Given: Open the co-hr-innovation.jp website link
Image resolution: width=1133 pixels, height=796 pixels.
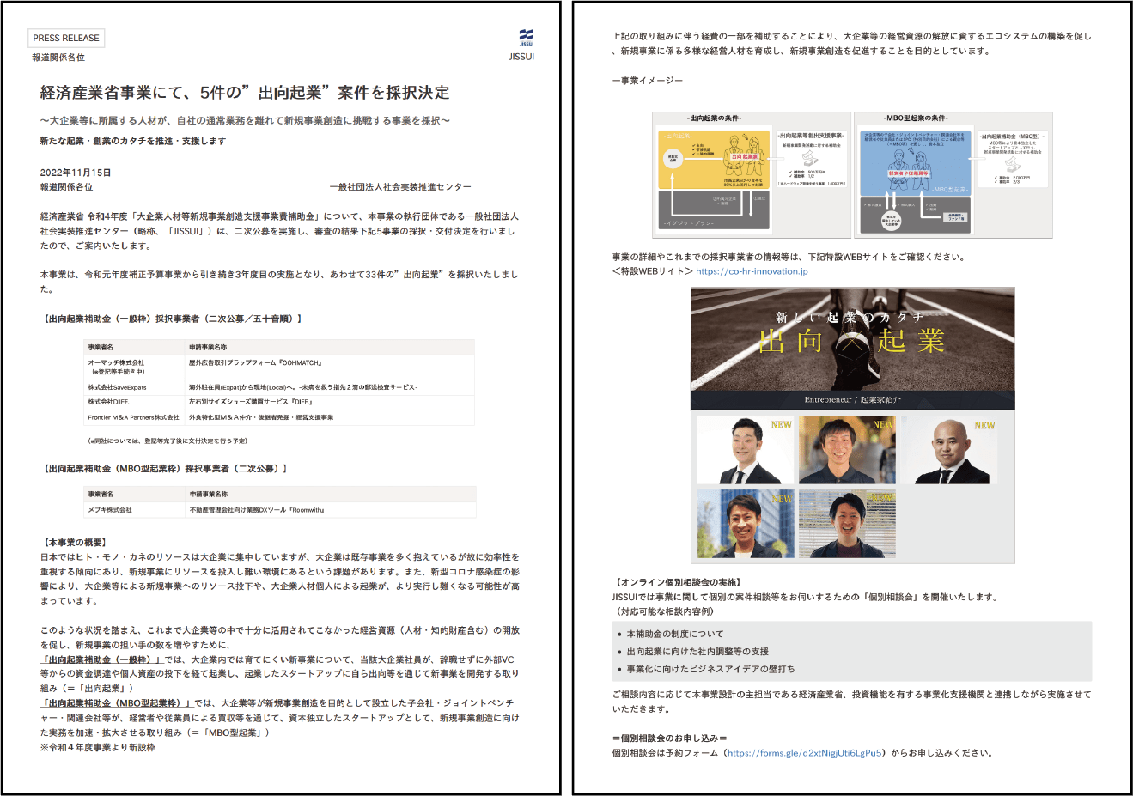Looking at the screenshot, I should click(752, 271).
